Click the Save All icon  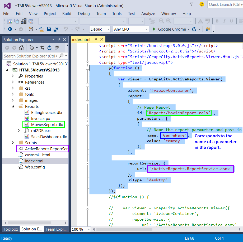click(x=56, y=29)
